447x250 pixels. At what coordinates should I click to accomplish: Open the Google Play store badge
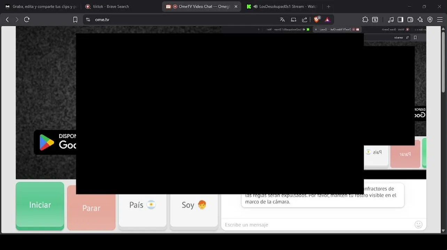(x=55, y=142)
